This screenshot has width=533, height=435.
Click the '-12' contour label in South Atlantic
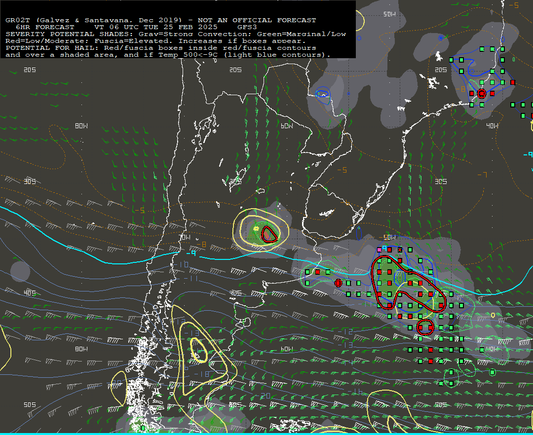[x=345, y=331]
